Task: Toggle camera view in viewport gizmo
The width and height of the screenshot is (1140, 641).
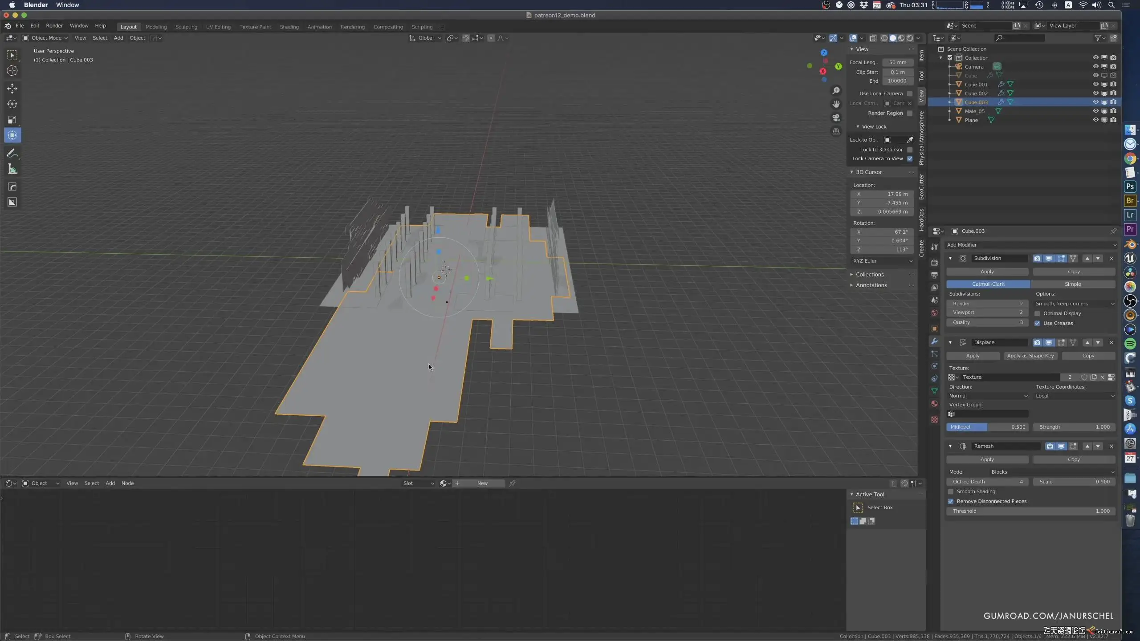Action: point(836,118)
